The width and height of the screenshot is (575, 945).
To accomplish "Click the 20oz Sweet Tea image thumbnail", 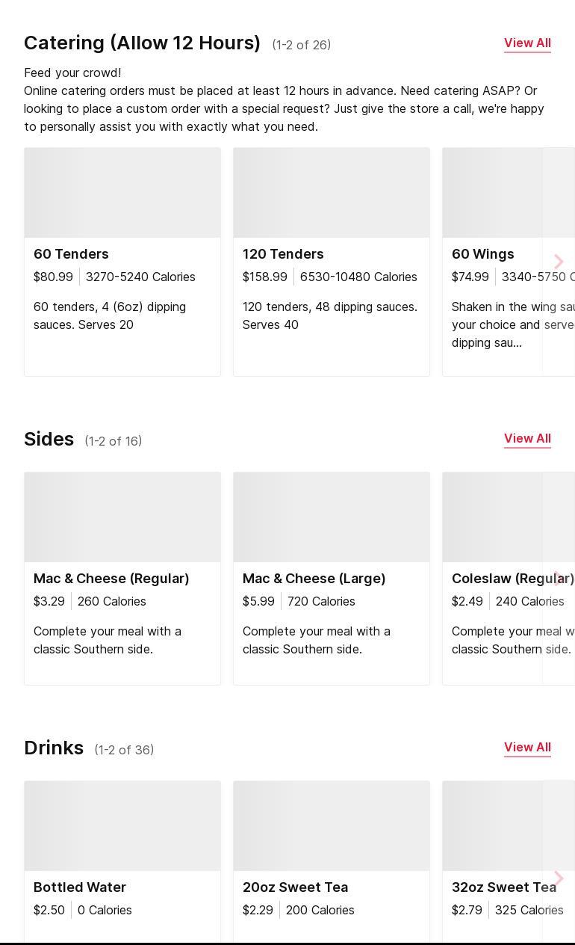I will (x=332, y=826).
